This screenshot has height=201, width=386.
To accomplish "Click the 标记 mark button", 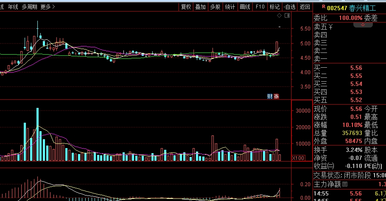I will (275, 7).
